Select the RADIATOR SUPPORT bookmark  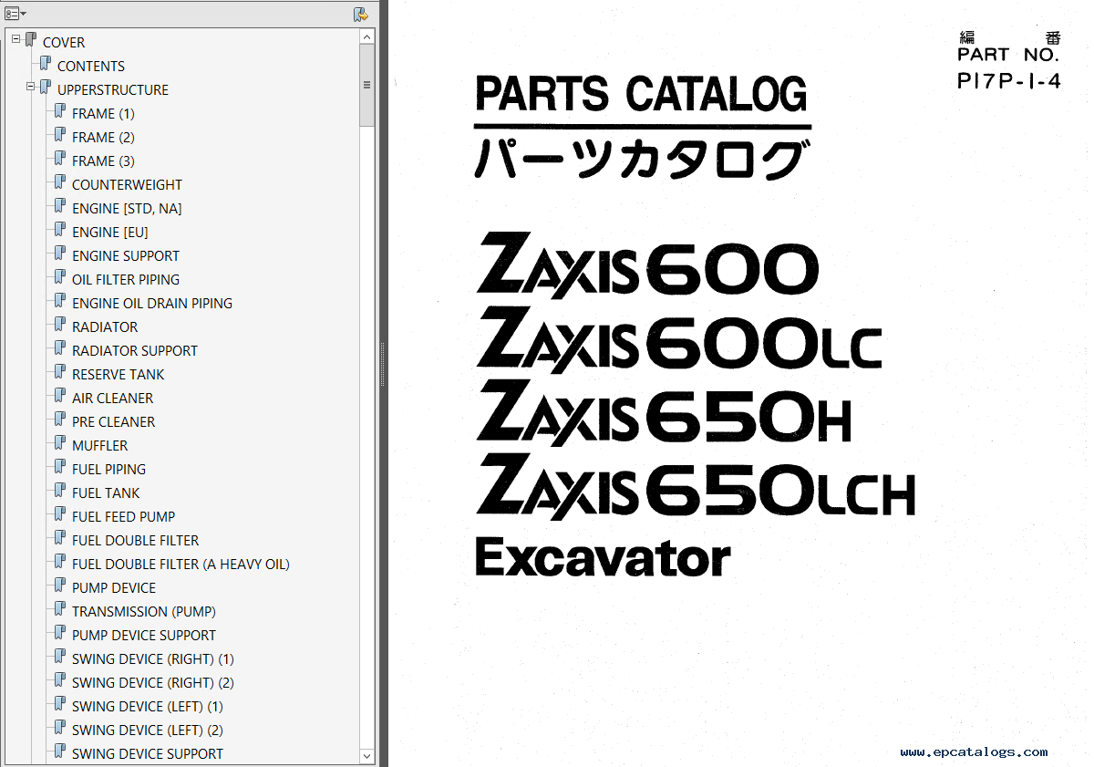pos(135,351)
